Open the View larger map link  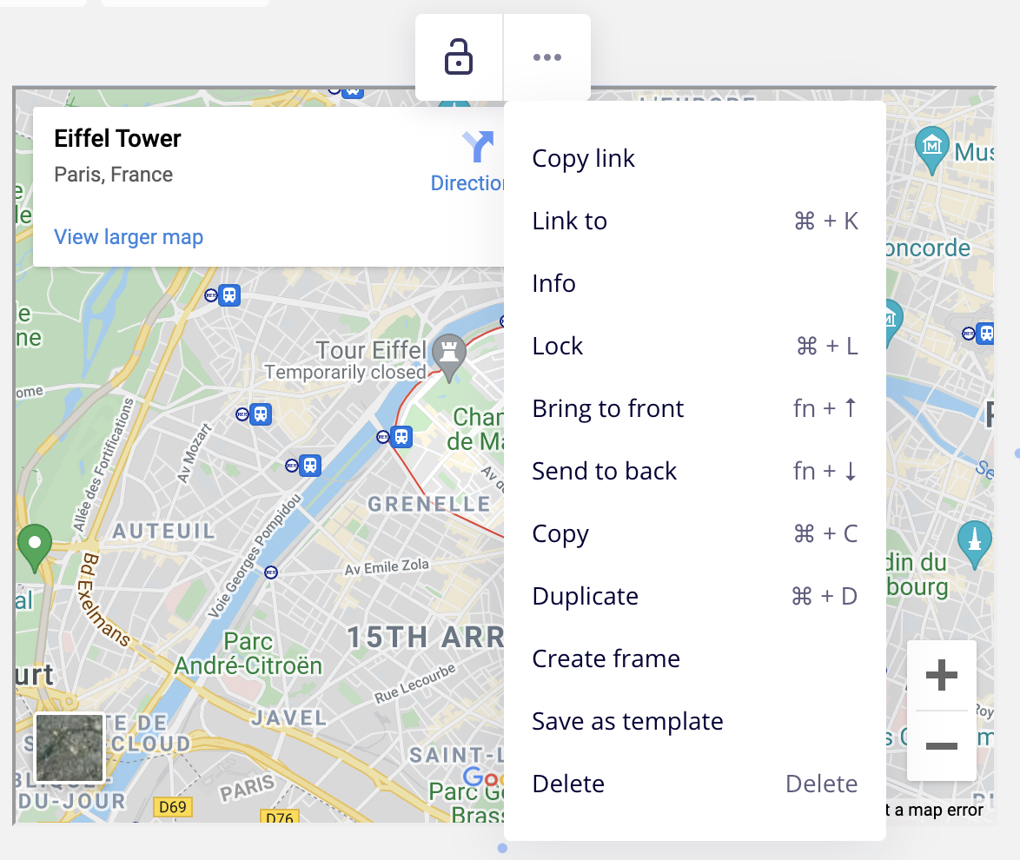coord(129,237)
